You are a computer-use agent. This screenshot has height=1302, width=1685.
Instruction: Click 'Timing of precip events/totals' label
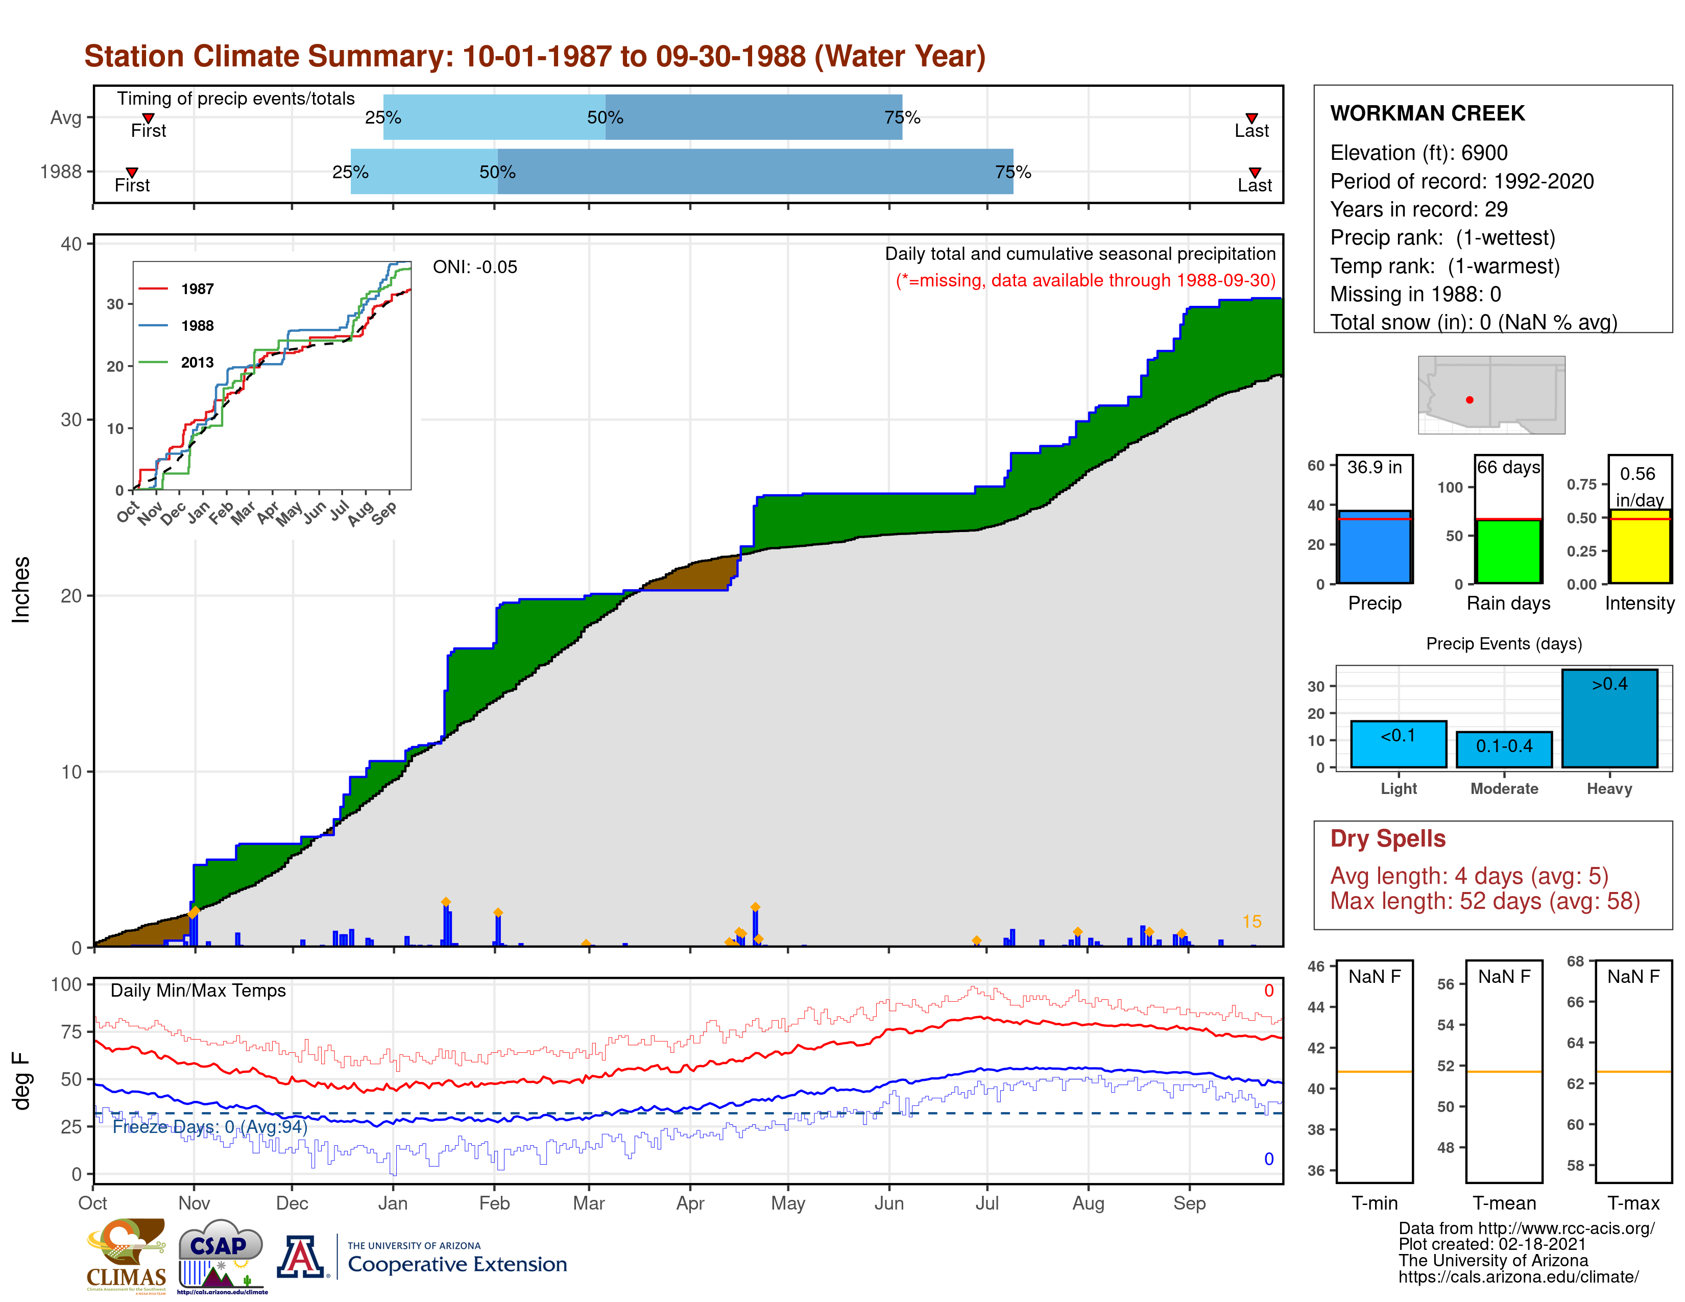236,99
